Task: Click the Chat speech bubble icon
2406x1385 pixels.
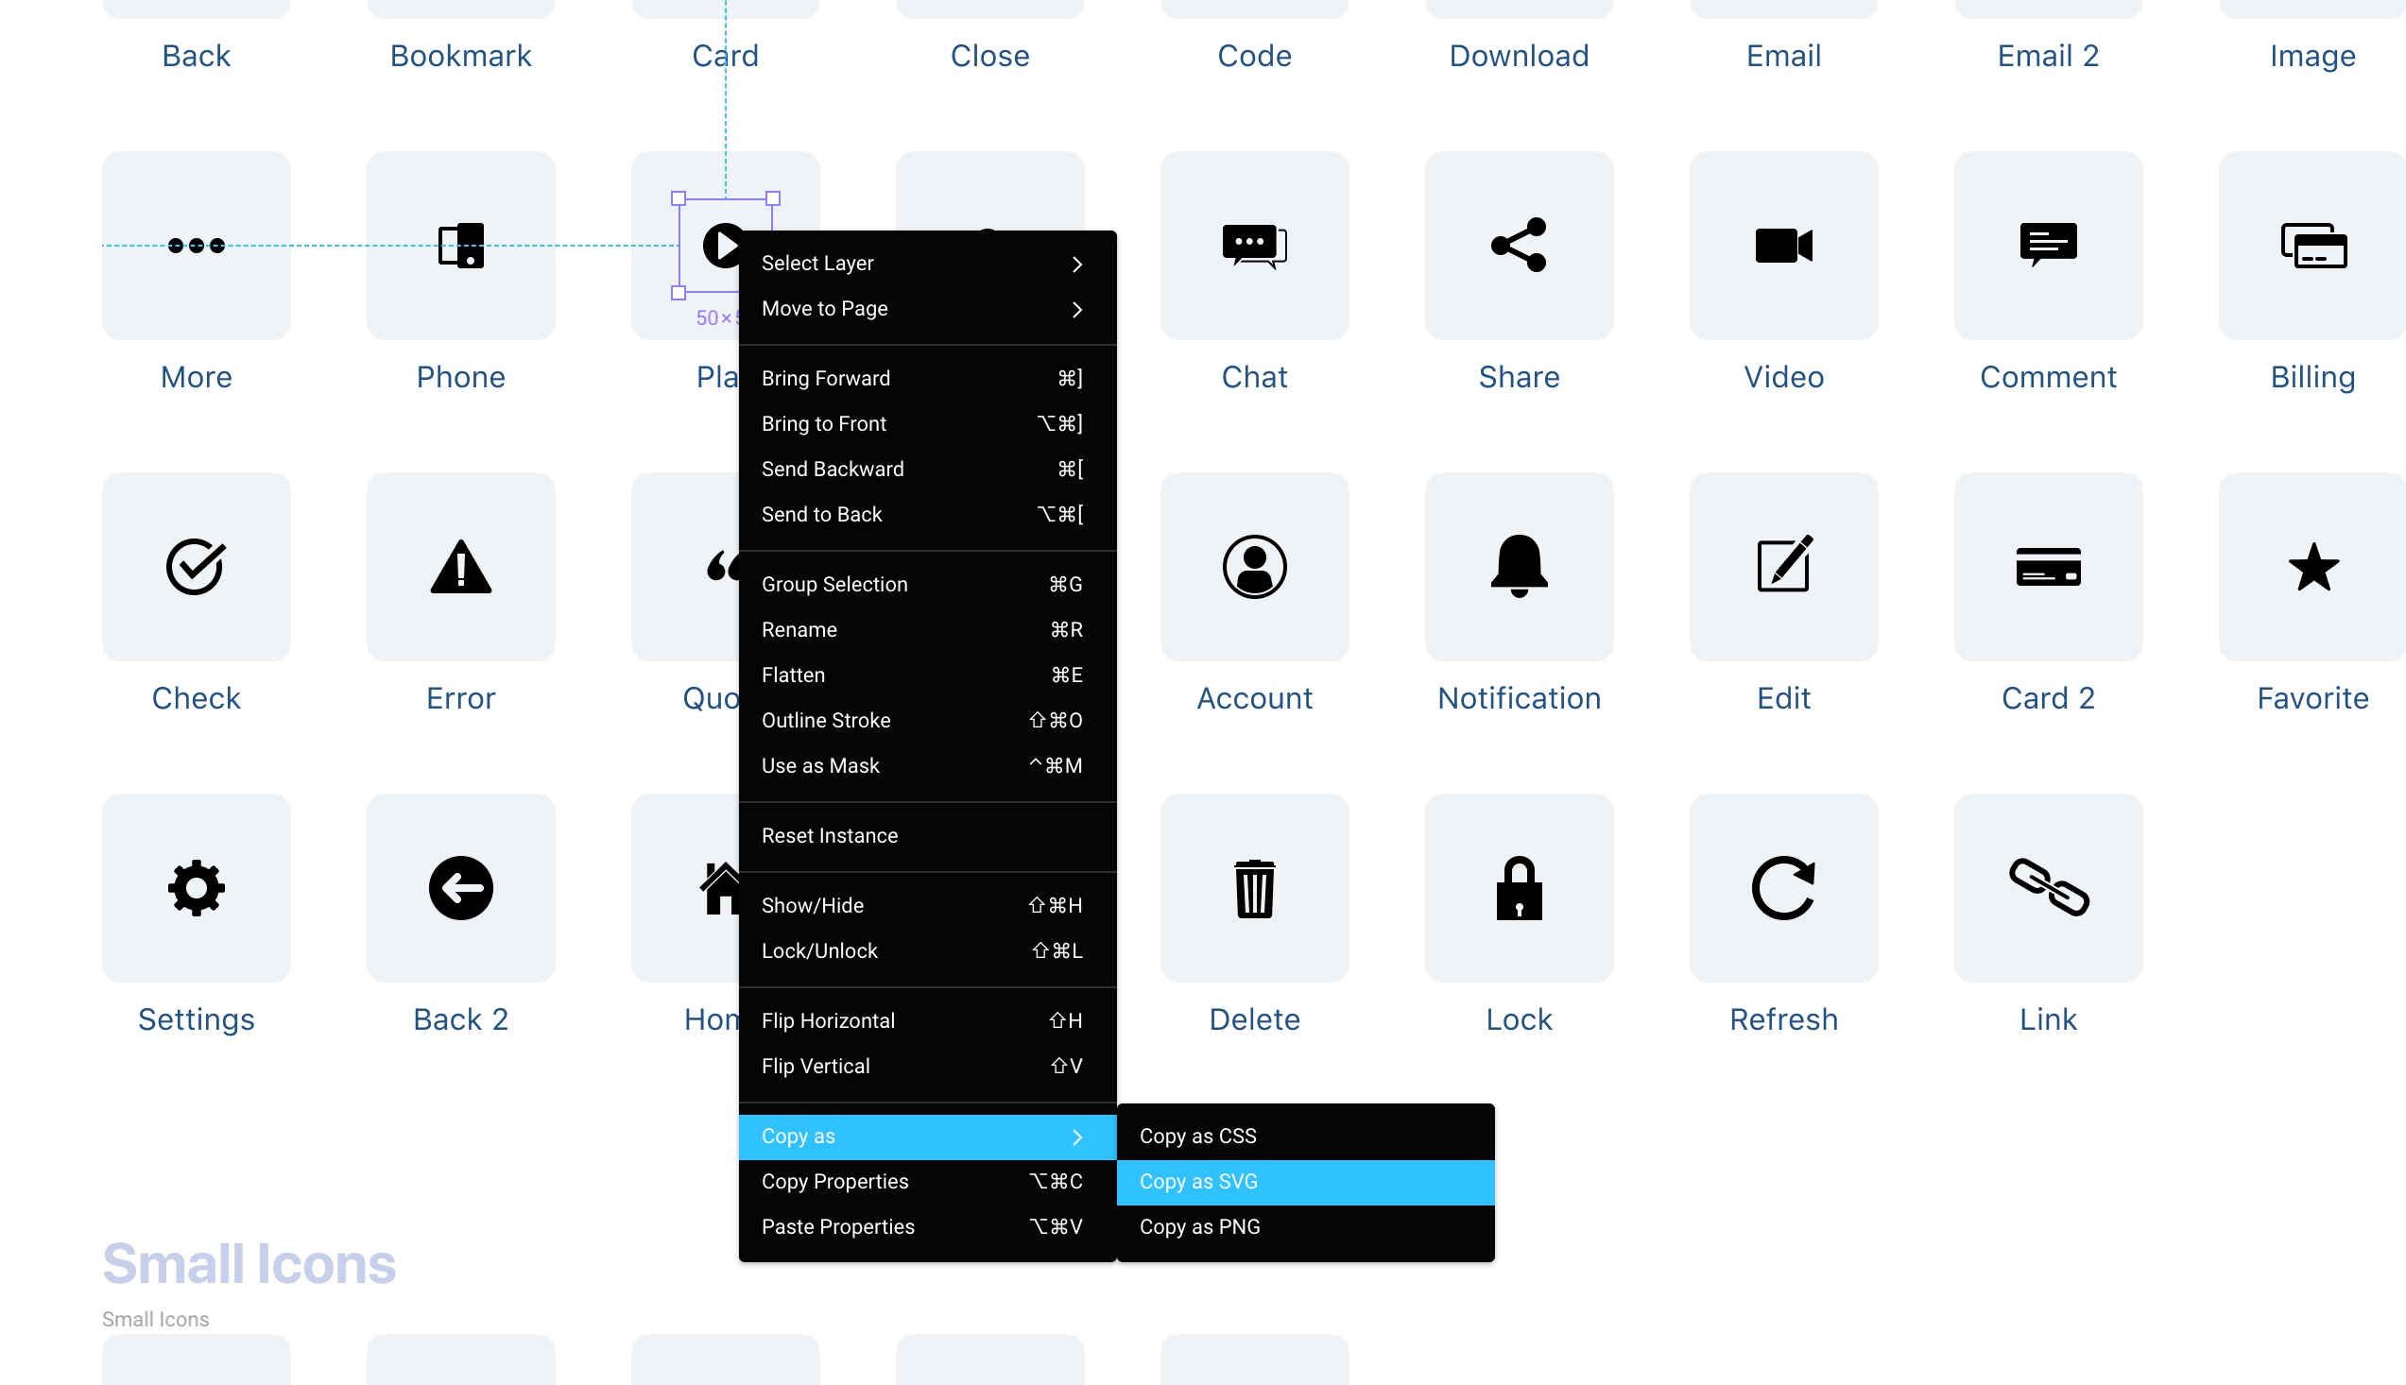Action: click(x=1254, y=246)
